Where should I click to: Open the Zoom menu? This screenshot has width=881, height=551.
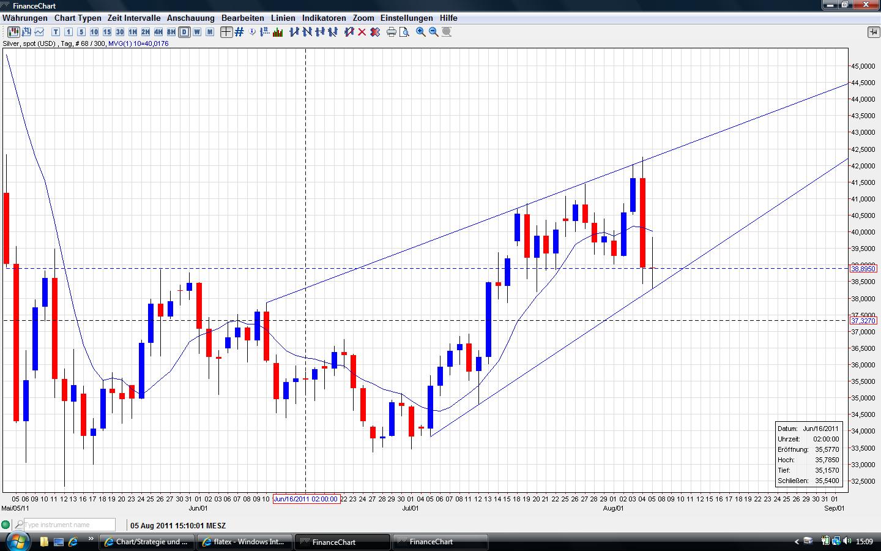coord(363,18)
